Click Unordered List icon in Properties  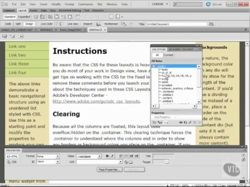(x=121, y=156)
